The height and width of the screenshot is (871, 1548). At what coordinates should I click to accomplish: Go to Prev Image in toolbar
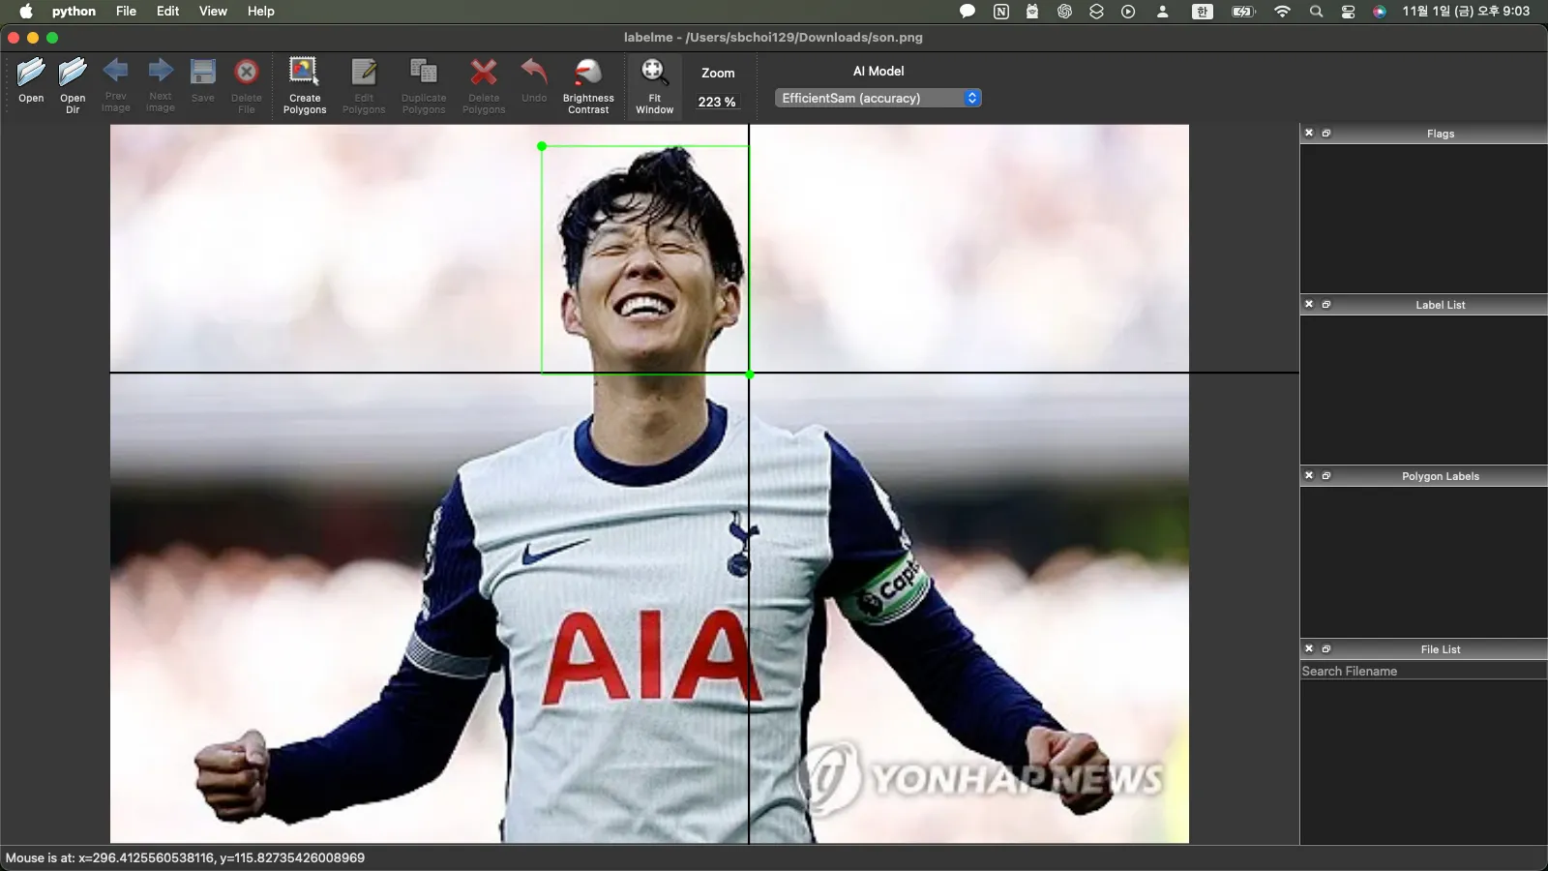(115, 71)
